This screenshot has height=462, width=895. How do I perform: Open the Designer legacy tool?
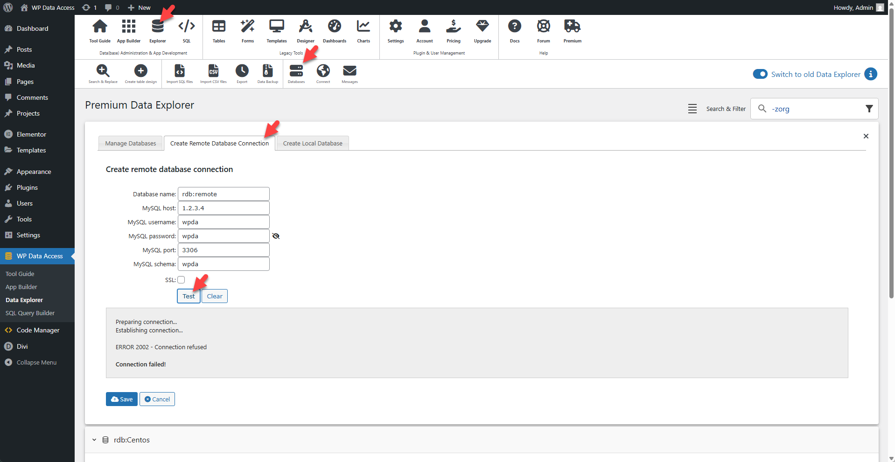click(305, 30)
